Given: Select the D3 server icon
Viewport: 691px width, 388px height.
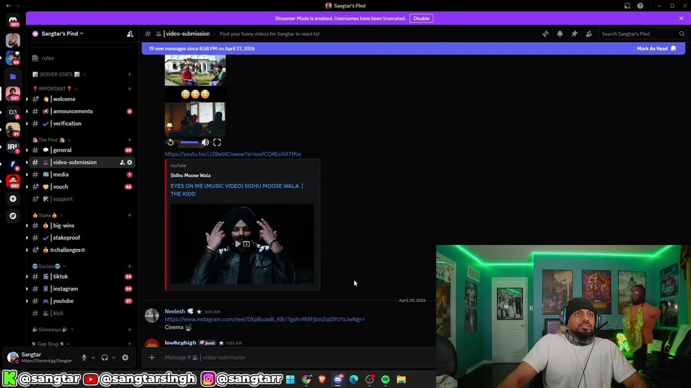Looking at the screenshot, I should point(13,112).
